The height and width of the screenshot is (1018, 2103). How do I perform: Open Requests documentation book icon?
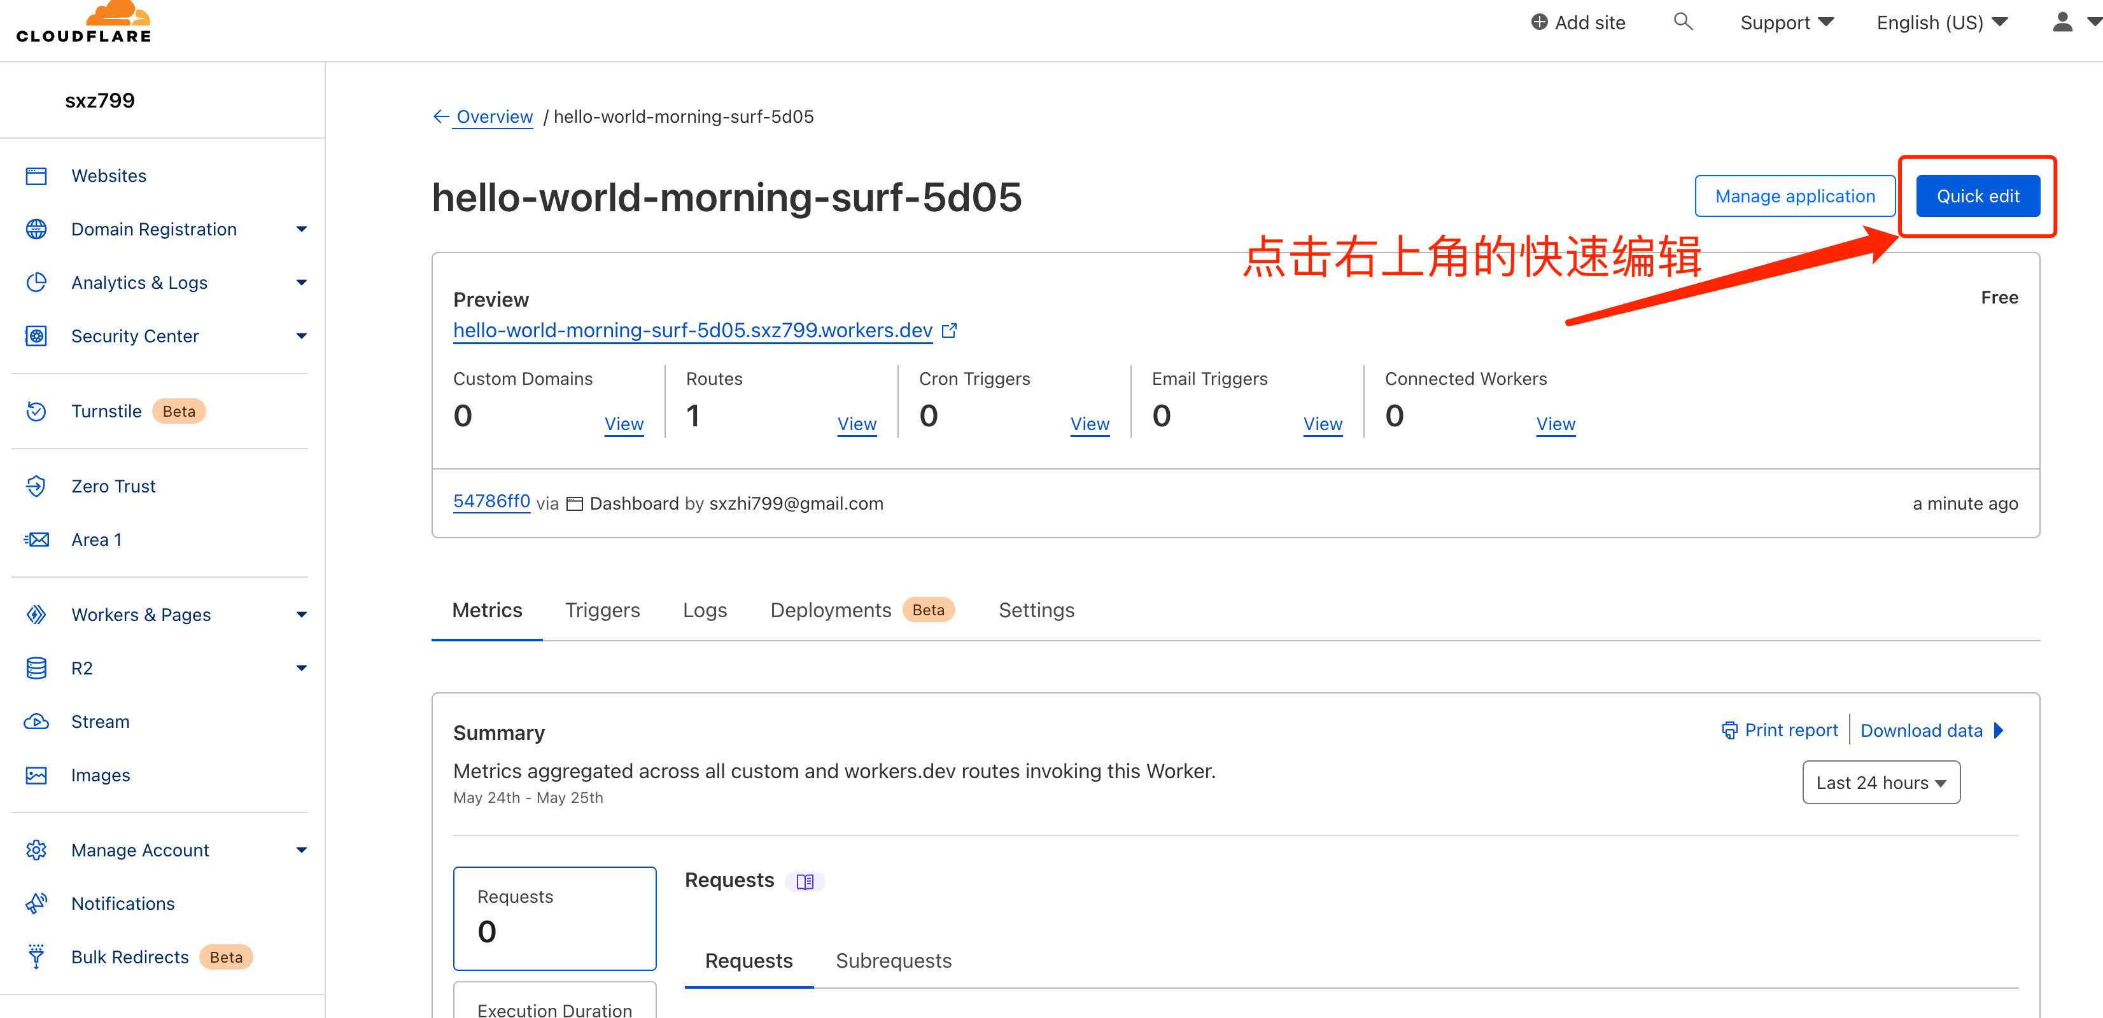point(805,882)
